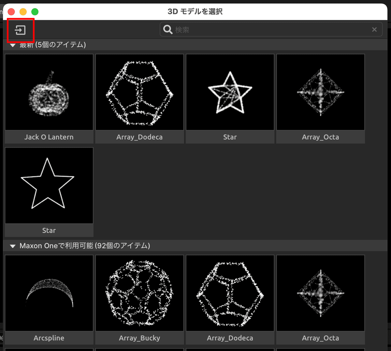Click the Array_Dodeca label under Maxon One
This screenshot has width=391, height=351.
point(230,338)
